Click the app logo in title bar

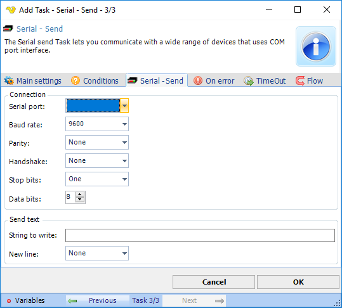click(10, 10)
